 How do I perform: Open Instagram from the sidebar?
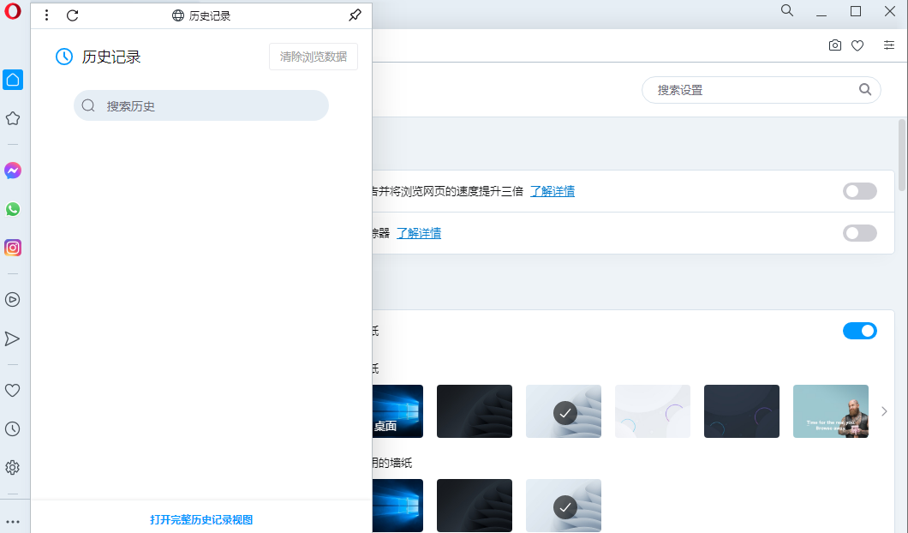coord(12,248)
